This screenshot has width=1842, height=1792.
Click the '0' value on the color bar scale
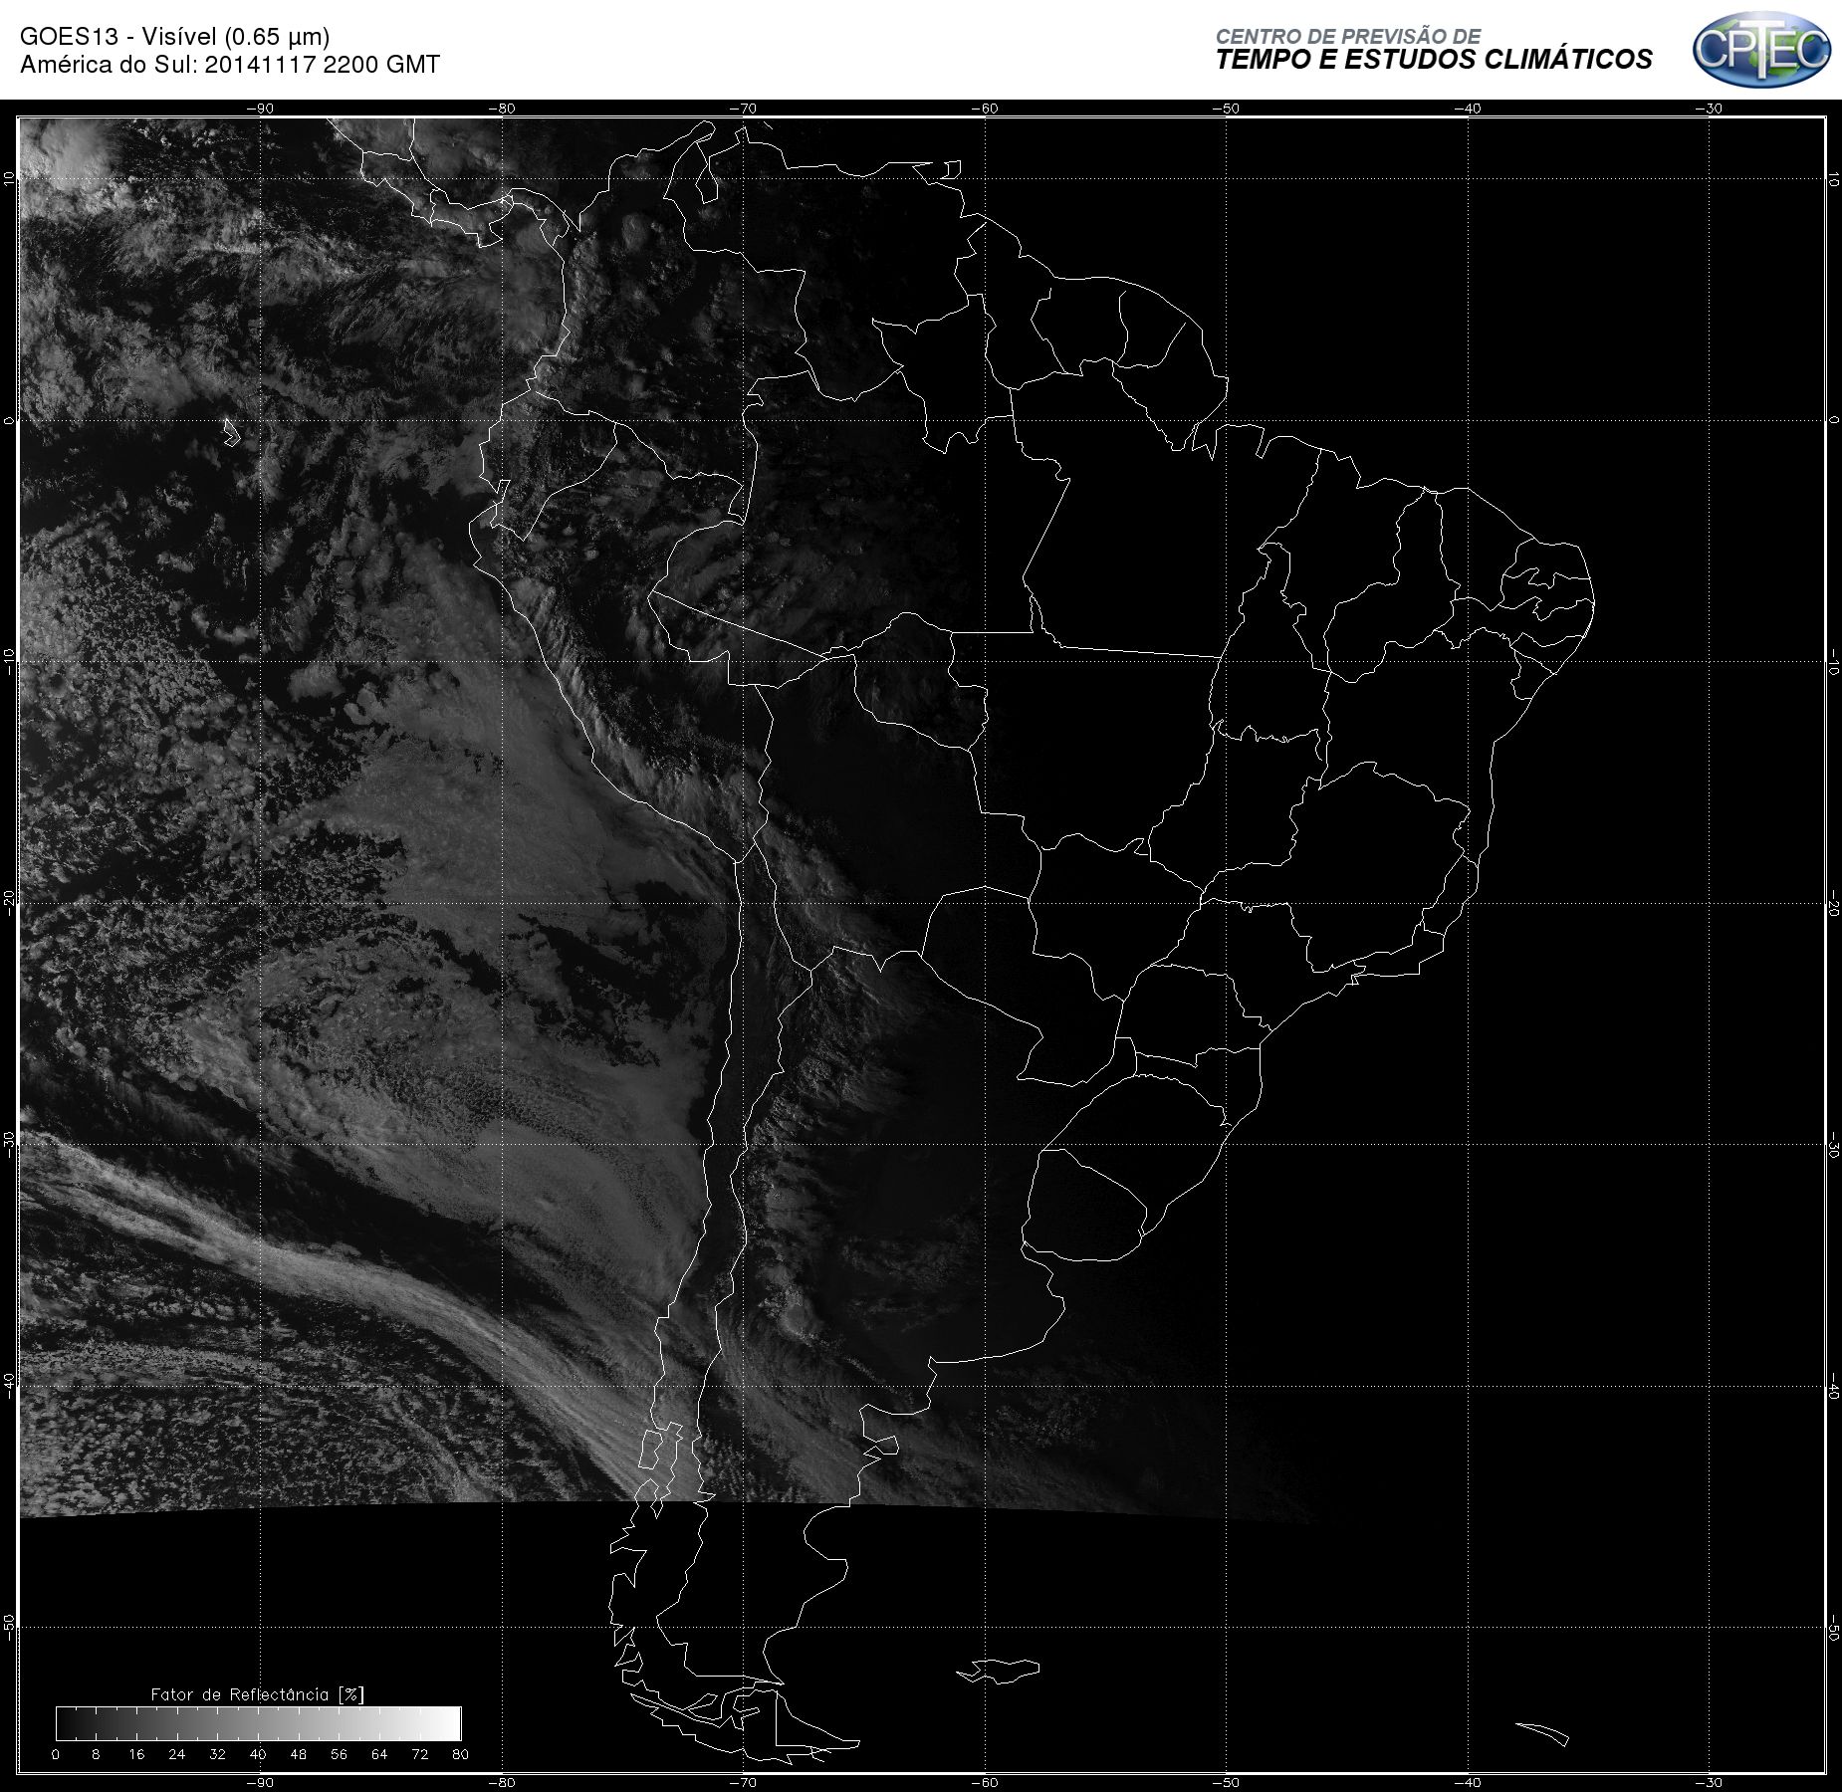coord(56,1753)
